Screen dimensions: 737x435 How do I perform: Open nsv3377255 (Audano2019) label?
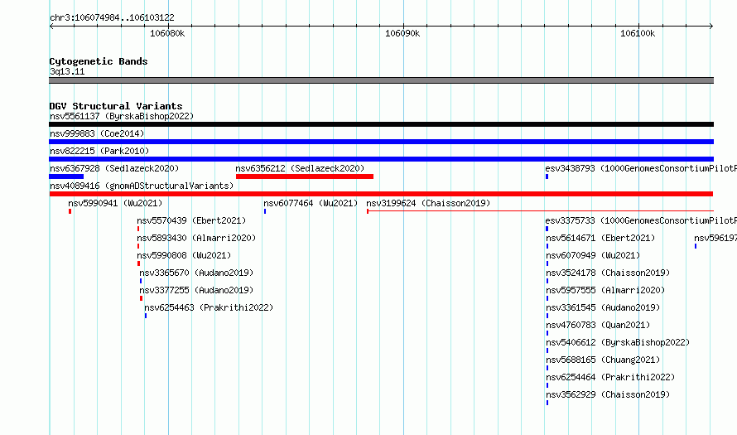196,290
